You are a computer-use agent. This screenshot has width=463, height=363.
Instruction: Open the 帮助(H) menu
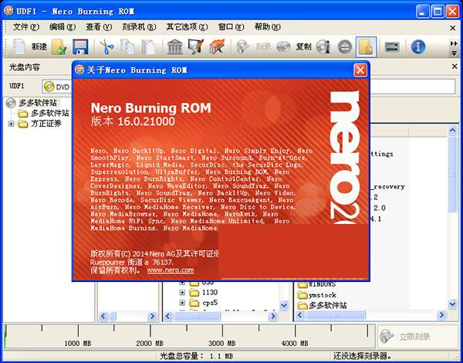[268, 27]
